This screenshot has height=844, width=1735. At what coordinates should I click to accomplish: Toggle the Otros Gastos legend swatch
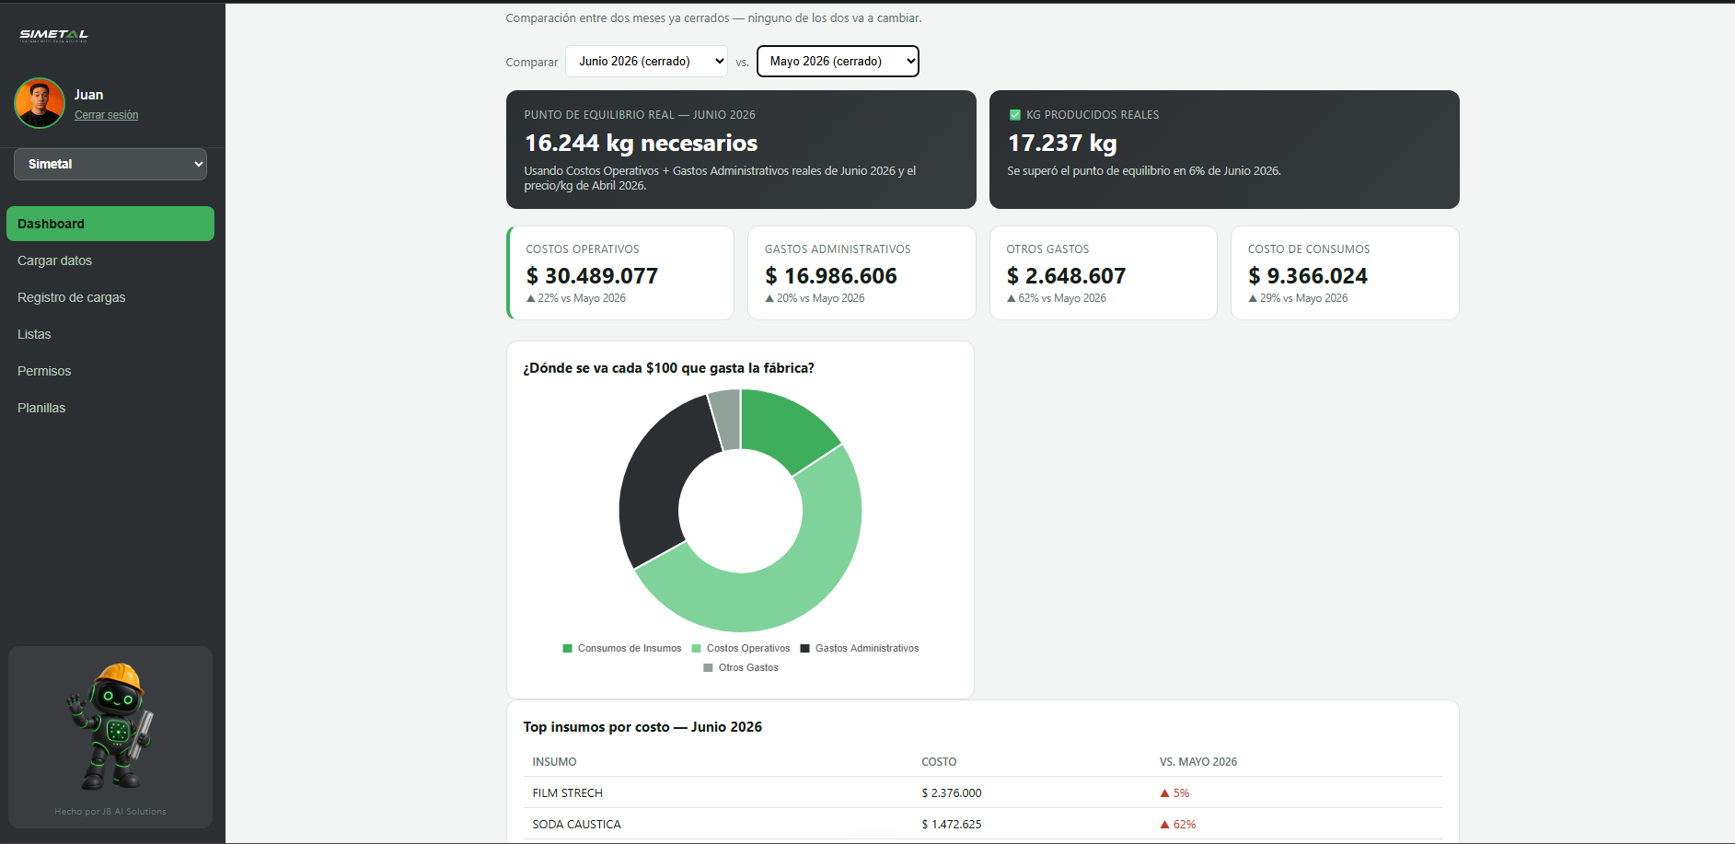point(709,668)
